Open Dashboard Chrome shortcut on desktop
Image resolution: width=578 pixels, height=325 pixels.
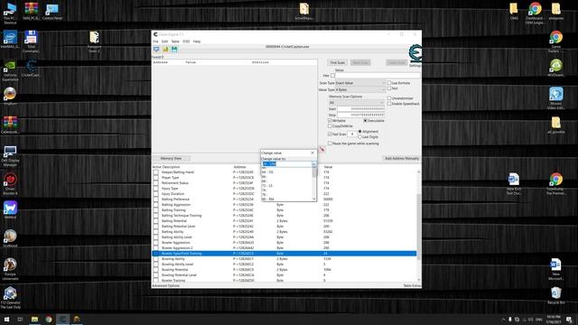click(535, 14)
